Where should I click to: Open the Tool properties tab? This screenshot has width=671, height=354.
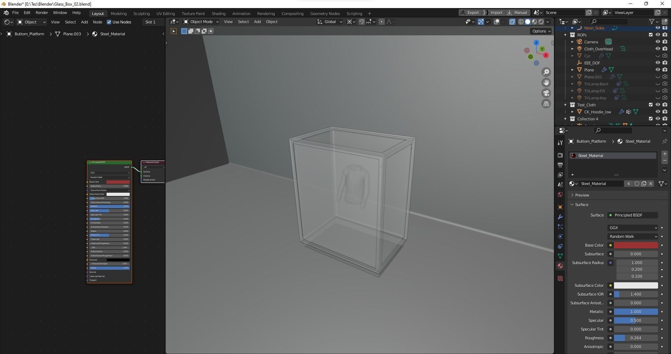coord(560,142)
